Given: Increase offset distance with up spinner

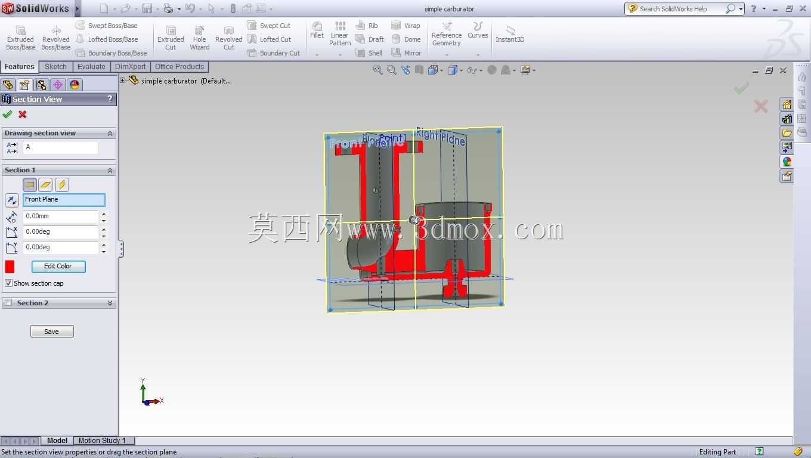Looking at the screenshot, I should pyautogui.click(x=104, y=213).
